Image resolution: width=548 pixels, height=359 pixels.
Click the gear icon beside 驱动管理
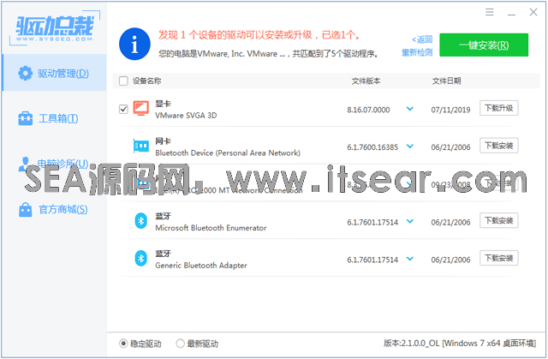point(25,73)
